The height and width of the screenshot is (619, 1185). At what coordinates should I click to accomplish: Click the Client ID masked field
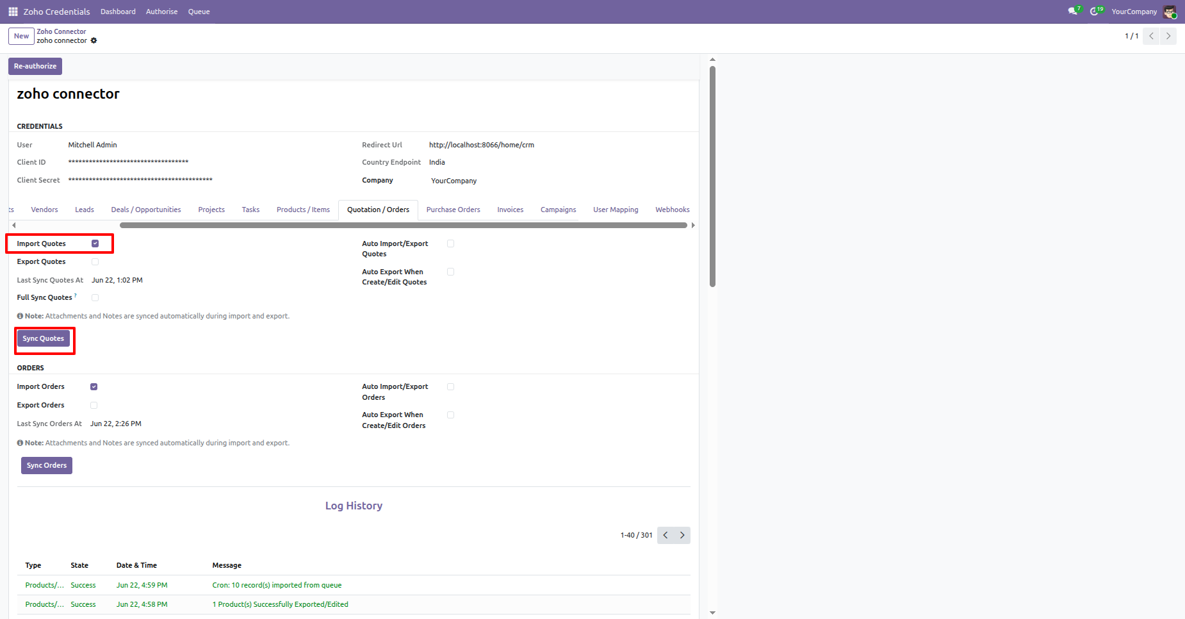128,162
